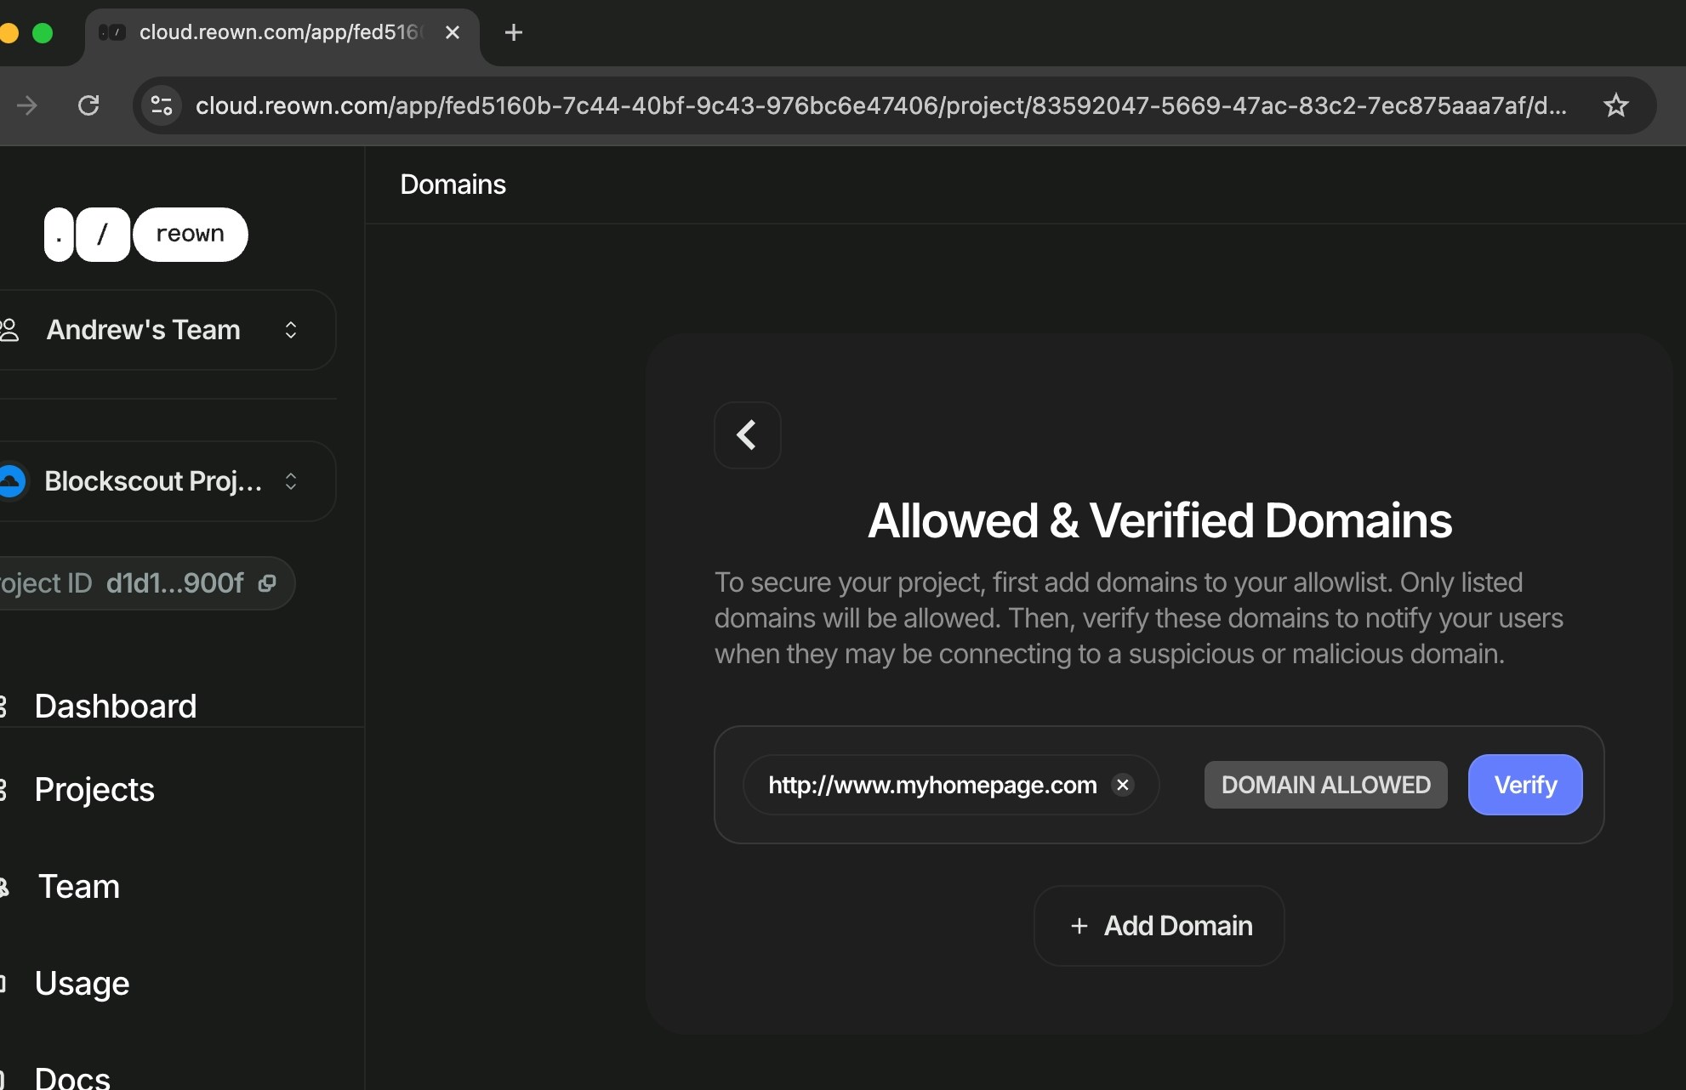
Task: Click the Verify button
Action: pos(1524,785)
